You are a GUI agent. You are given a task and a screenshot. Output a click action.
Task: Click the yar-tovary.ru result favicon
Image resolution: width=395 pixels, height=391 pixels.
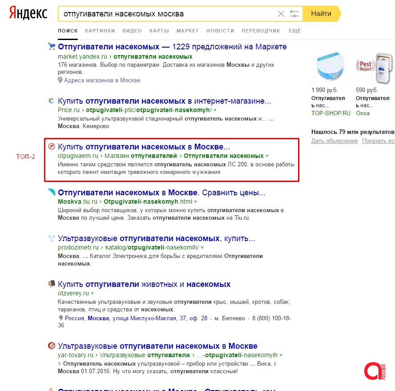tap(52, 346)
